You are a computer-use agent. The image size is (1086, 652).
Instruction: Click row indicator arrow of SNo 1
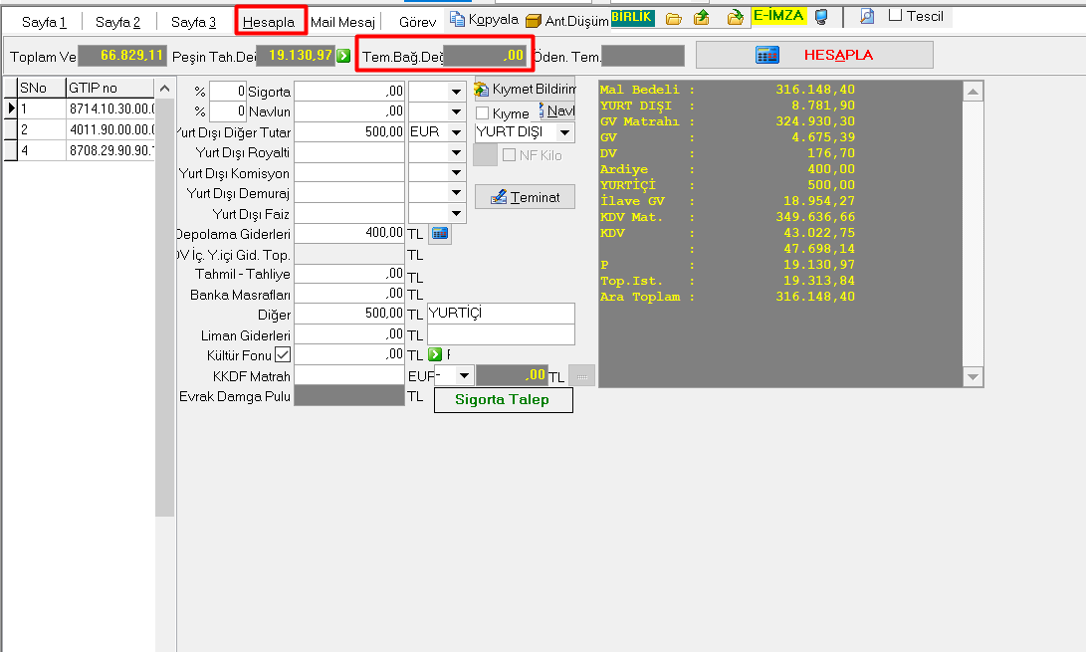[11, 109]
